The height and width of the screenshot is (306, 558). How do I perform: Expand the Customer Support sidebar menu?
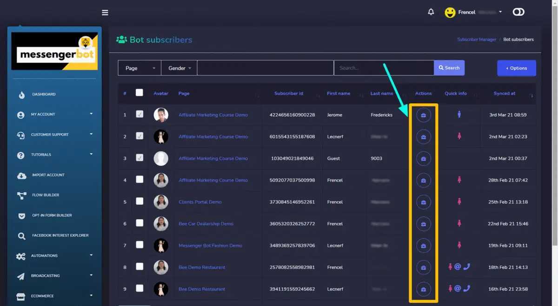pos(54,135)
